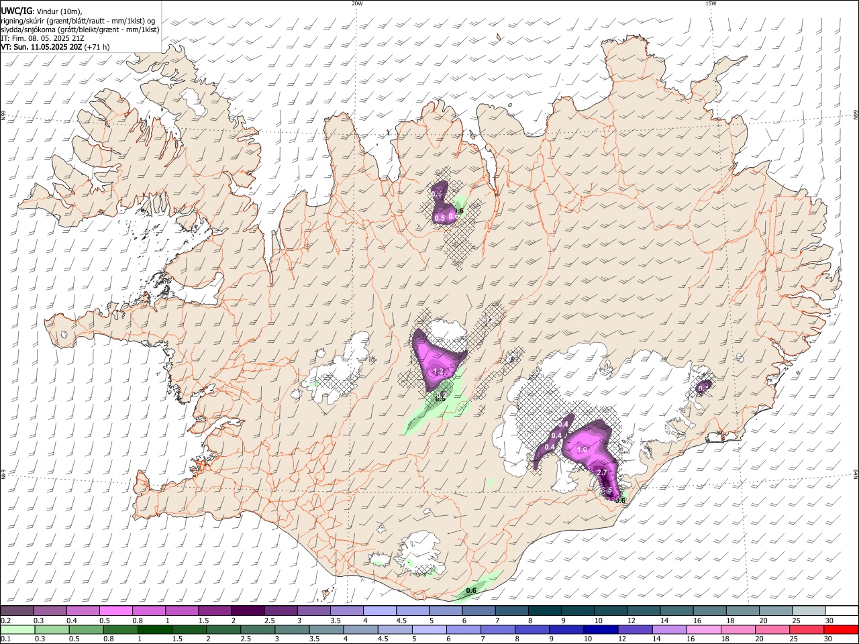The image size is (859, 644).
Task: Click the 1.2 precipitation value on the map
Action: pos(439,371)
